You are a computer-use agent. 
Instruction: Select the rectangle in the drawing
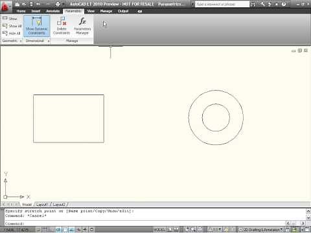coord(69,94)
